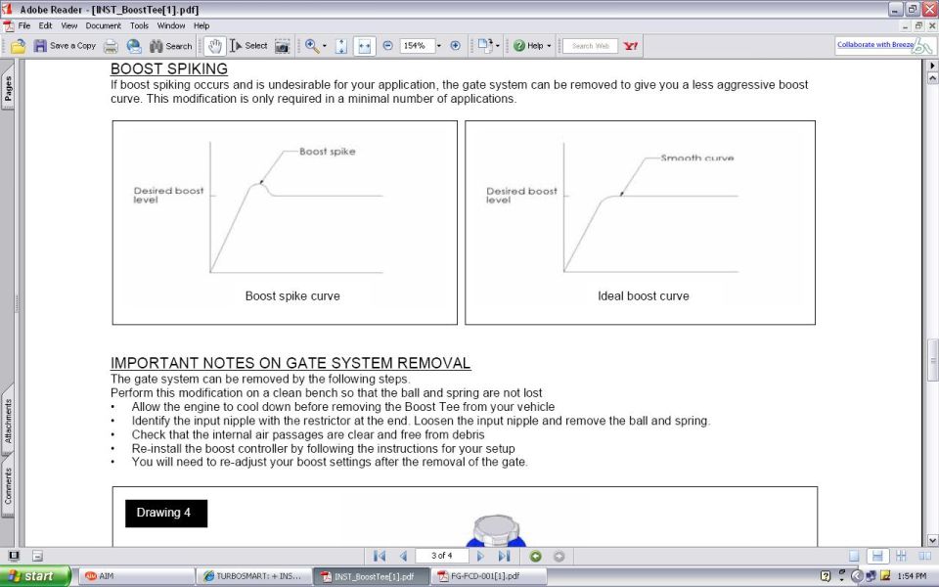
Task: Click the 154% zoom level field
Action: pyautogui.click(x=417, y=46)
